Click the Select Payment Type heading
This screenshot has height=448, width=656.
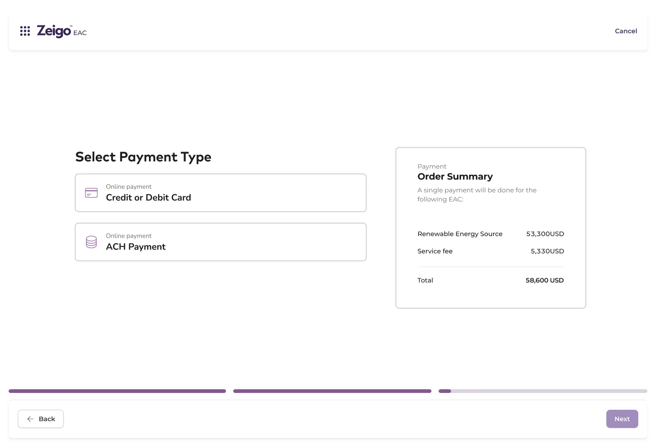143,157
